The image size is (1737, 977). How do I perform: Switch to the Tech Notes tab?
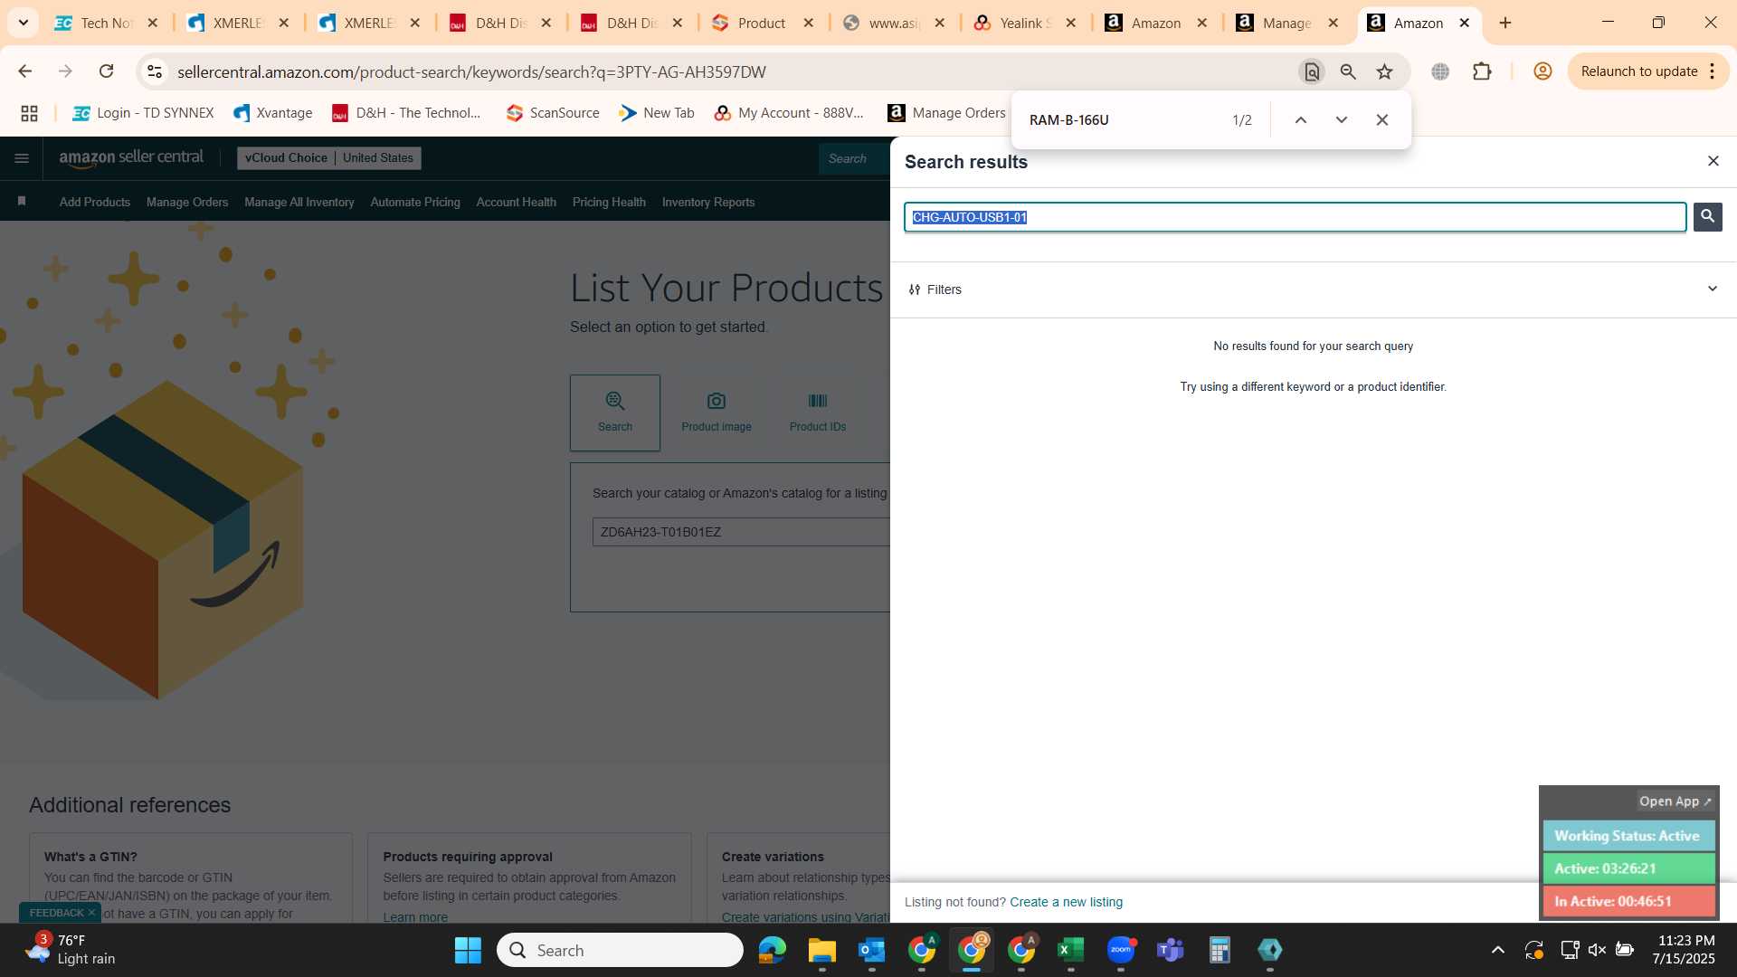click(x=105, y=23)
